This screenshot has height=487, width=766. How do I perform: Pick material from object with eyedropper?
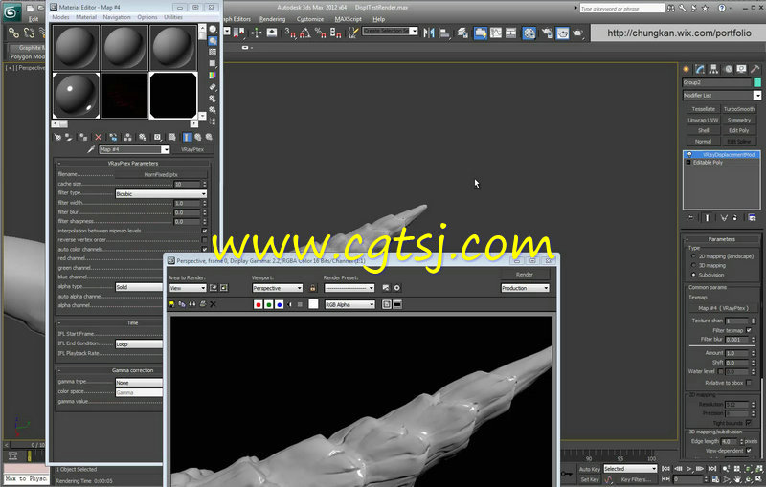91,150
